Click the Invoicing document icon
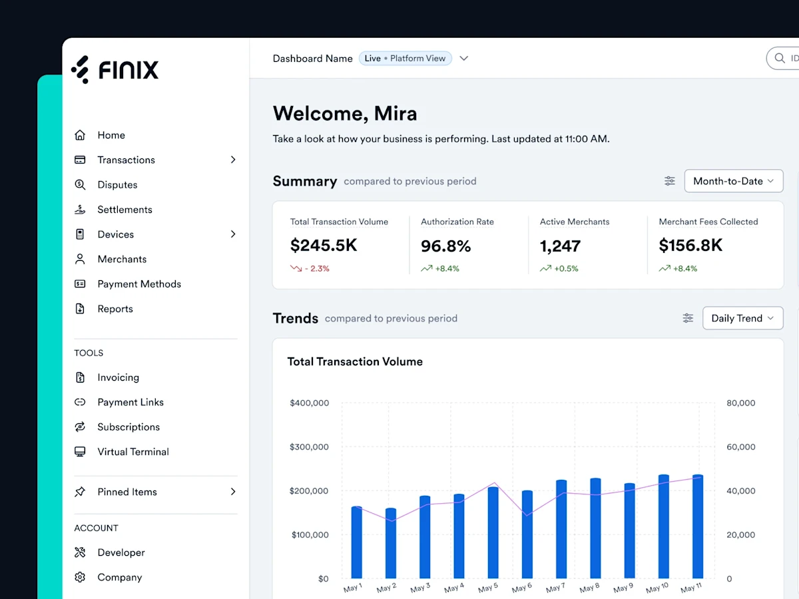The image size is (799, 599). [80, 377]
